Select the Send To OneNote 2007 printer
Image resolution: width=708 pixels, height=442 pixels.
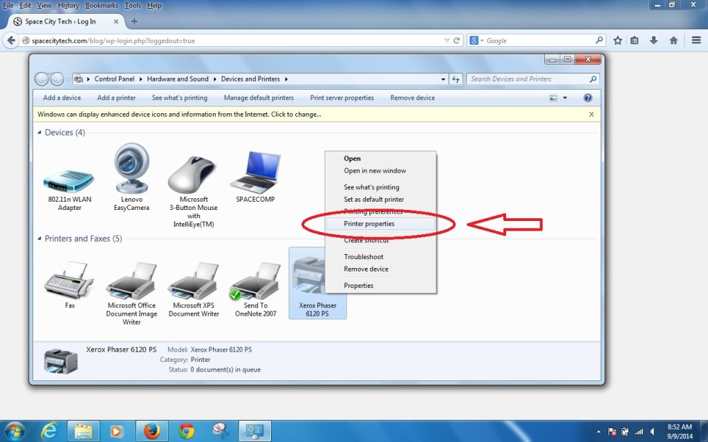255,282
